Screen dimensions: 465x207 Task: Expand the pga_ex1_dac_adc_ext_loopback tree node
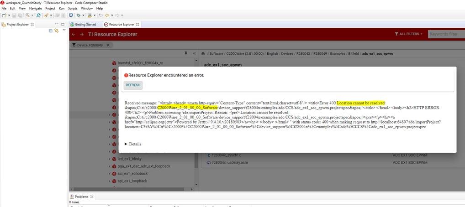pos(110,166)
